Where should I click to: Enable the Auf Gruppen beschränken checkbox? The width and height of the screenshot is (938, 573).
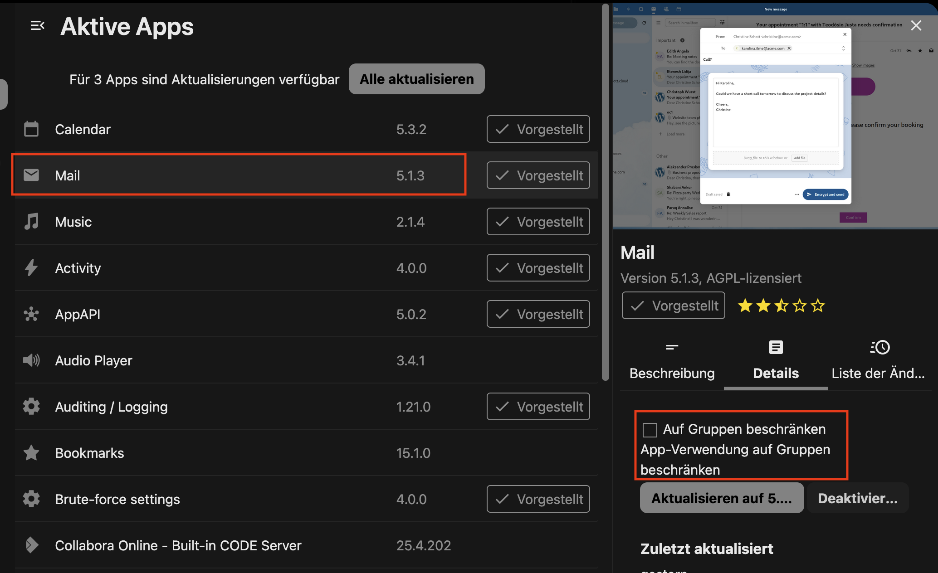650,430
